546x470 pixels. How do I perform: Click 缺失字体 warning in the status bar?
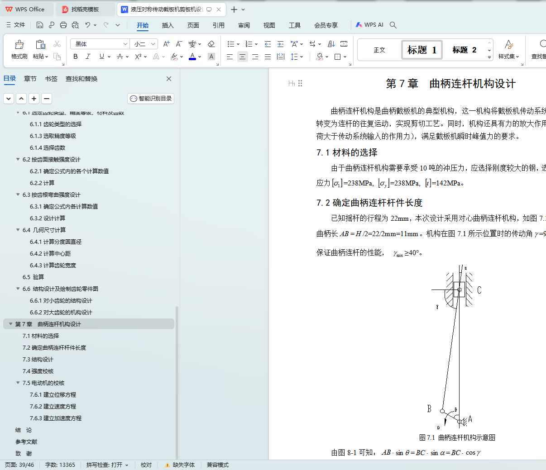tap(180, 465)
